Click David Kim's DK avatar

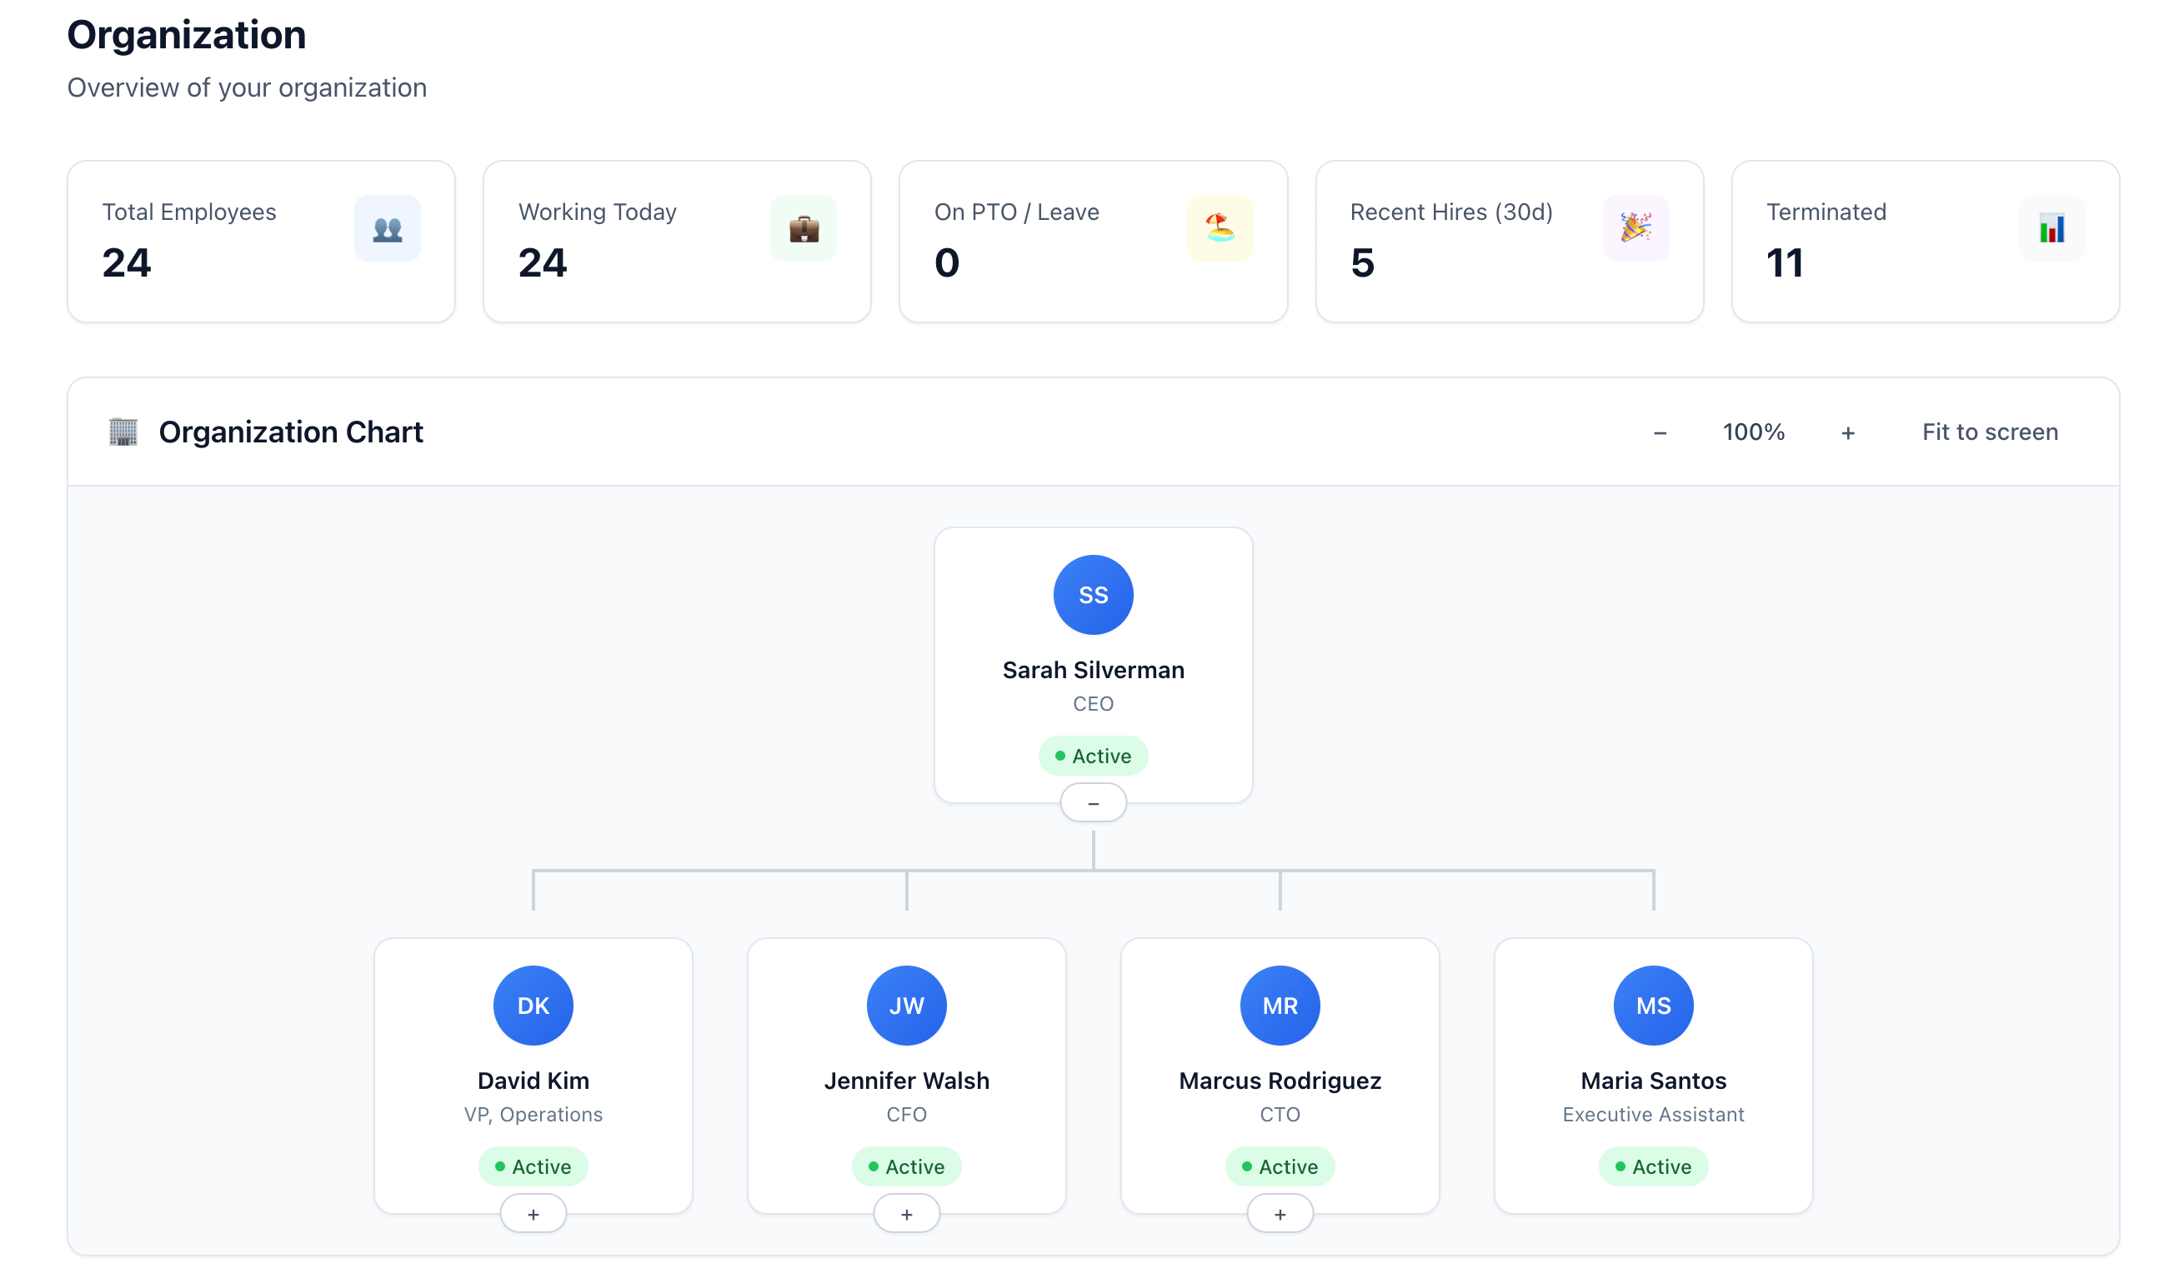tap(533, 1006)
